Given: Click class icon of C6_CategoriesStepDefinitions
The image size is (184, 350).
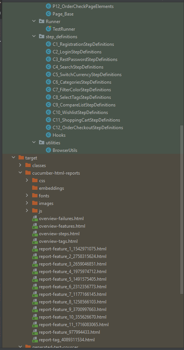Looking at the screenshot, I should 48,82.
